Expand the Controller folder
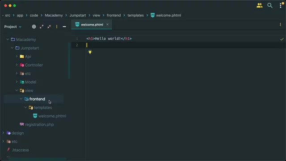Viewport: 286px width, 161px height. point(17,65)
